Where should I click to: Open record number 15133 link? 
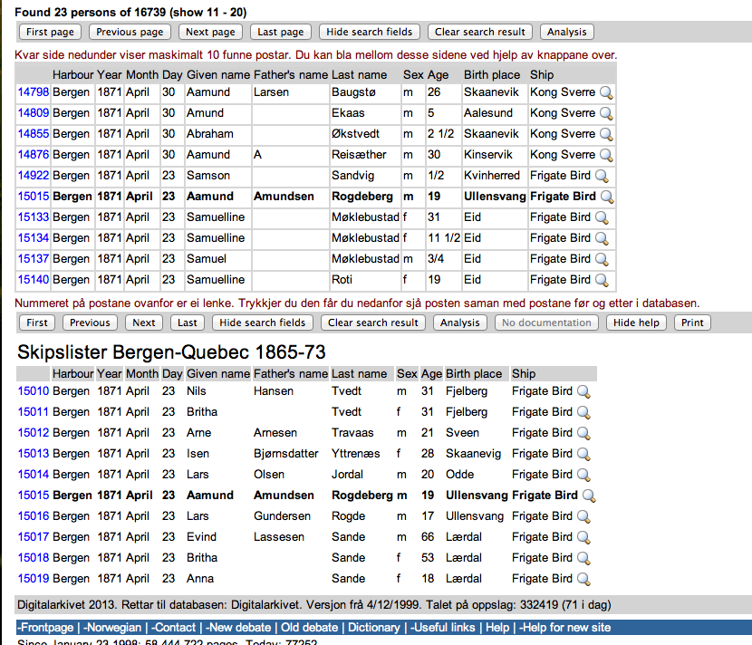point(33,217)
